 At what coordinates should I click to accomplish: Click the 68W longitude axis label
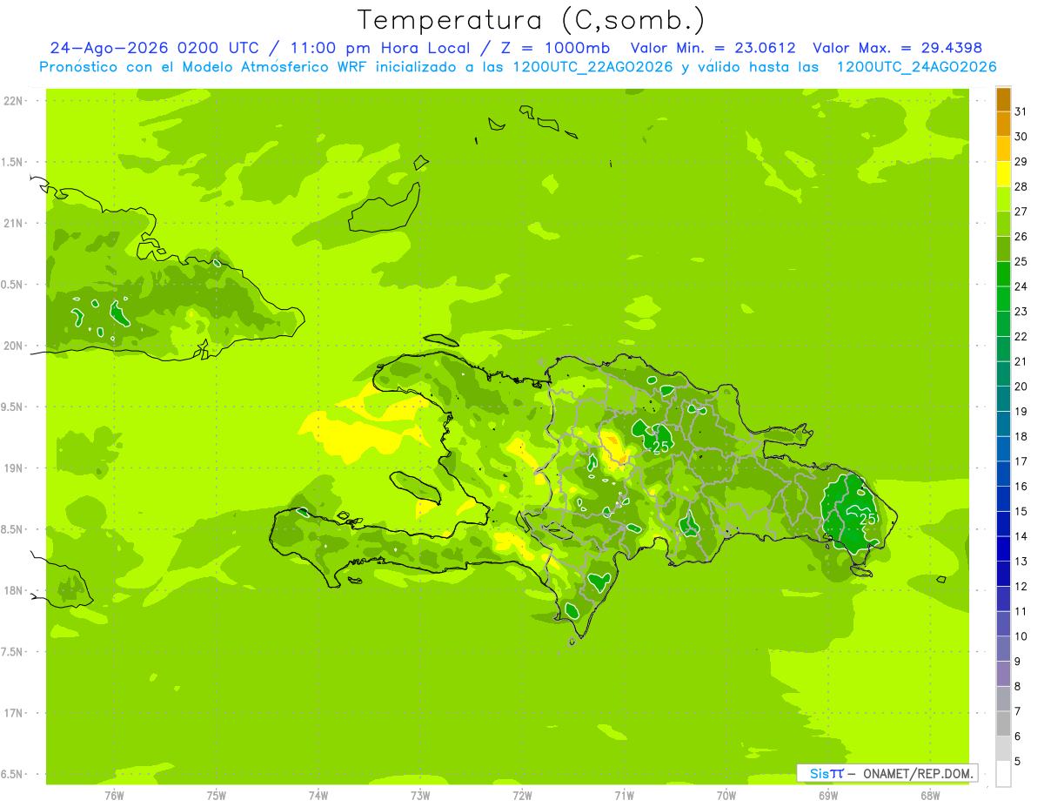pos(930,796)
